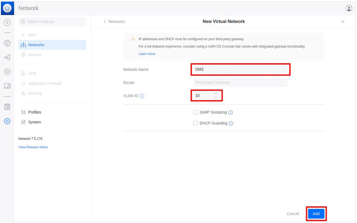The image size is (357, 223).
Task: Open the user account profile icon
Action: pos(349,8)
